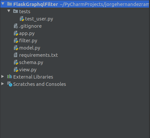Collapse the tests folder arrow
The height and width of the screenshot is (138, 150).
point(9,11)
